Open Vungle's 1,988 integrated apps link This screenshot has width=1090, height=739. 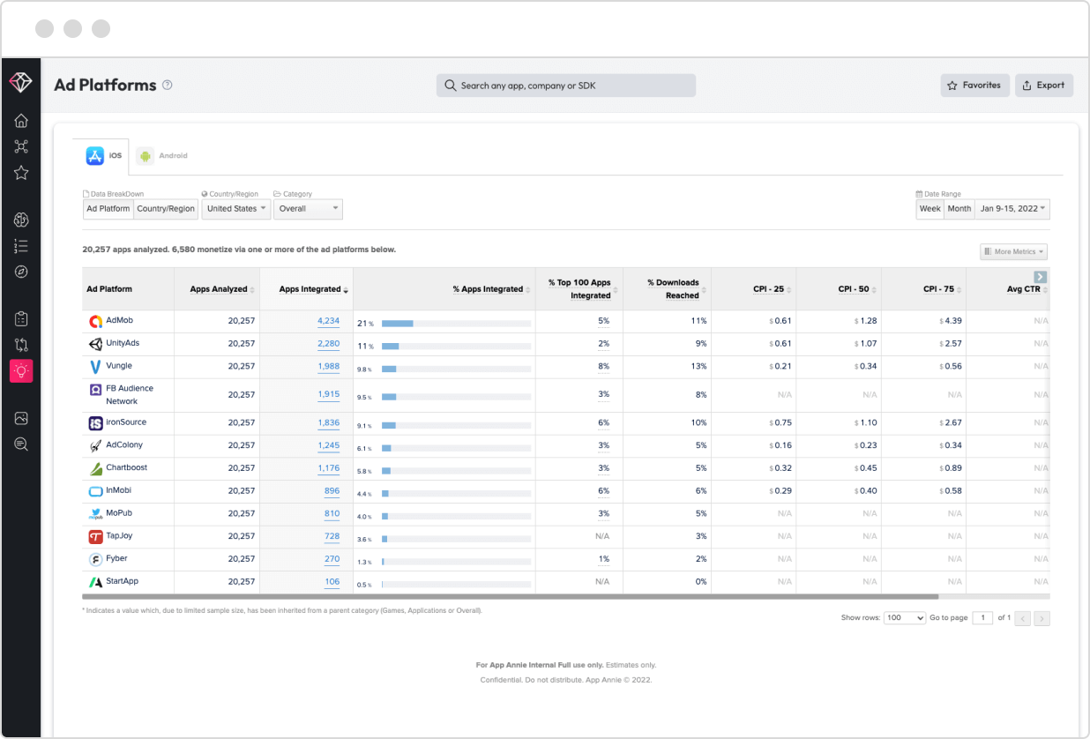click(x=328, y=366)
